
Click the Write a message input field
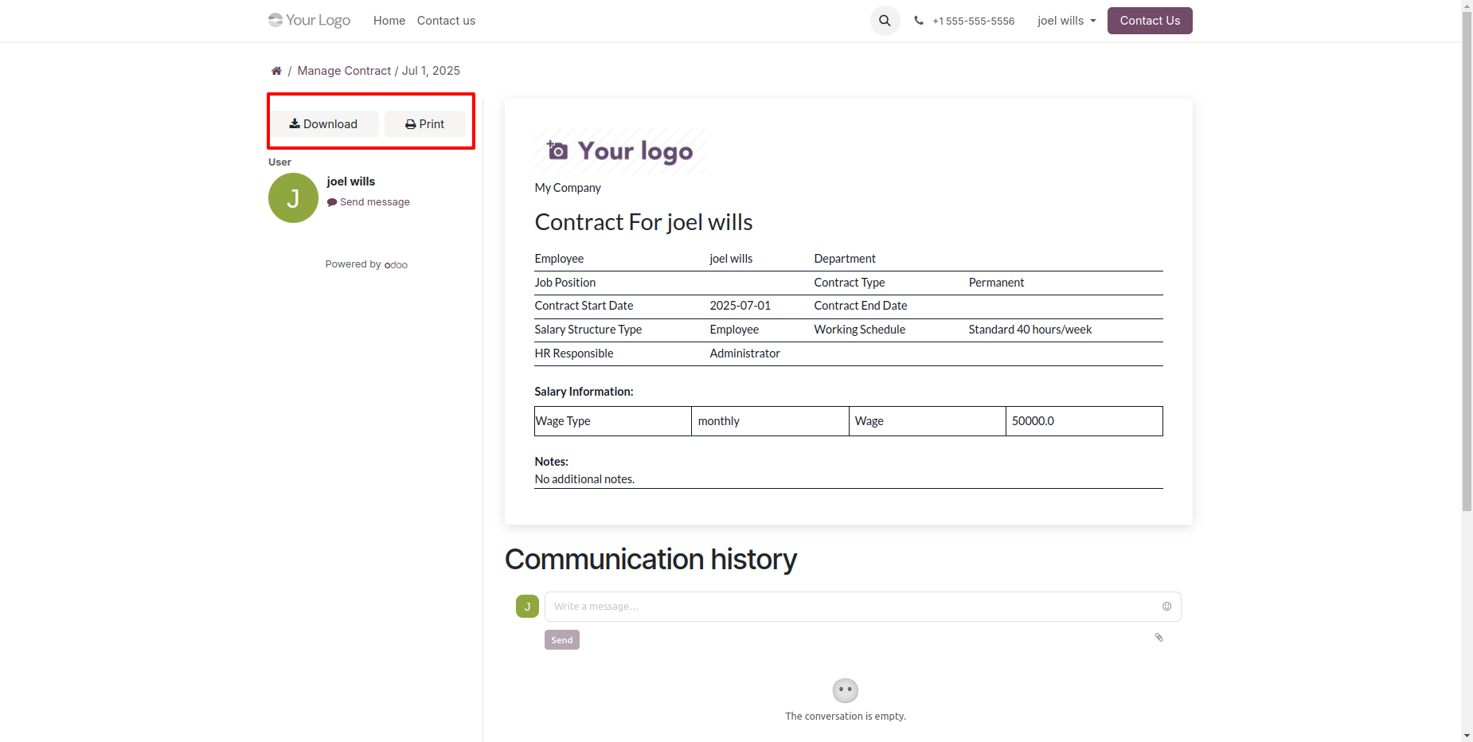852,607
